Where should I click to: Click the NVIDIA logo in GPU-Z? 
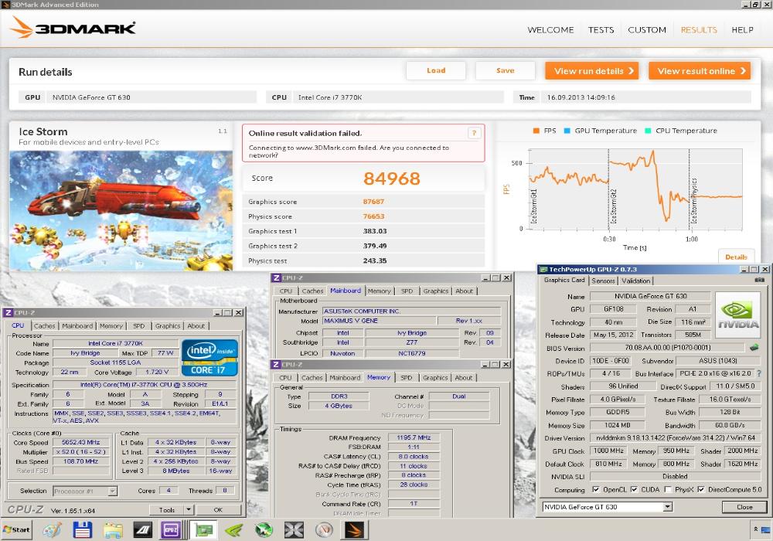click(737, 315)
